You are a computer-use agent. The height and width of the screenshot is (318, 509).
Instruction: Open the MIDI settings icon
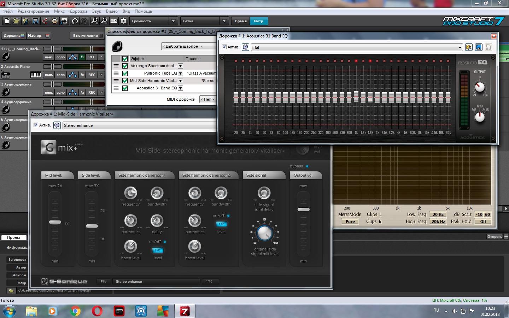(x=114, y=21)
